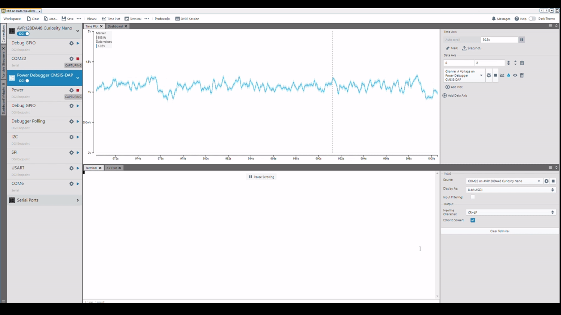Auto-fit data axis vertical range
This screenshot has width=561, height=315.
tap(509, 63)
